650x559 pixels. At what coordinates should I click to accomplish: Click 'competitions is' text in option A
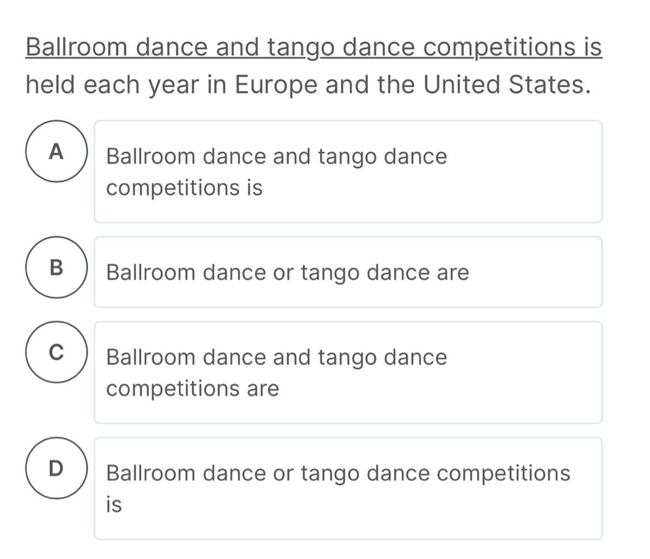[x=184, y=188]
